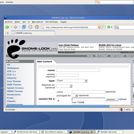134x134 pixels.
Task: Select the content file 1 radio button
Action: (58, 101)
